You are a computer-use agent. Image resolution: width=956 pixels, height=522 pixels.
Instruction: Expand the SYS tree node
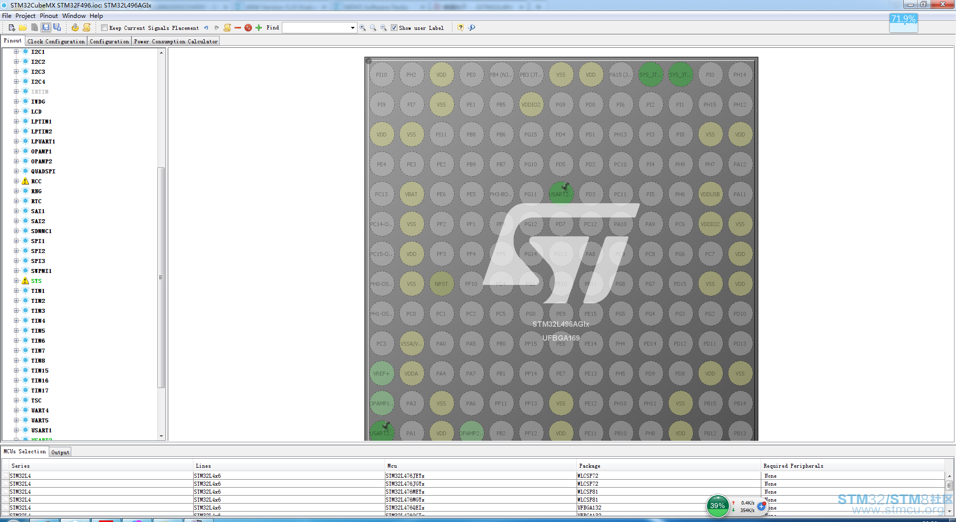tap(16, 281)
